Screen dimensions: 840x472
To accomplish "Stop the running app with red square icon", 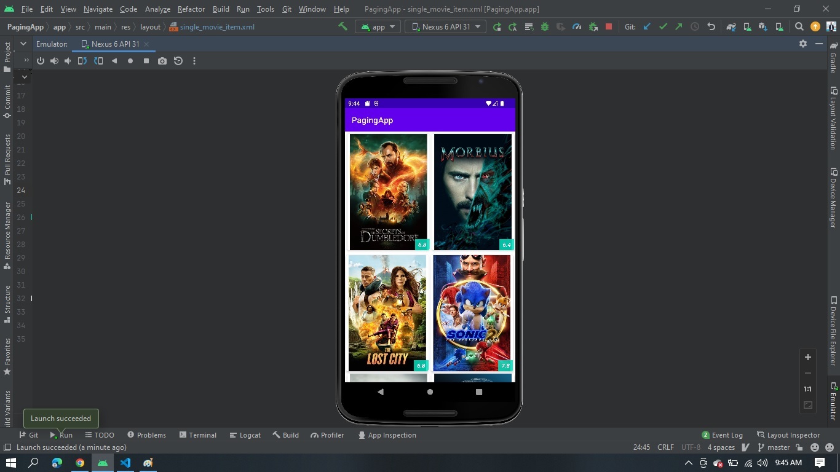I will coord(608,26).
